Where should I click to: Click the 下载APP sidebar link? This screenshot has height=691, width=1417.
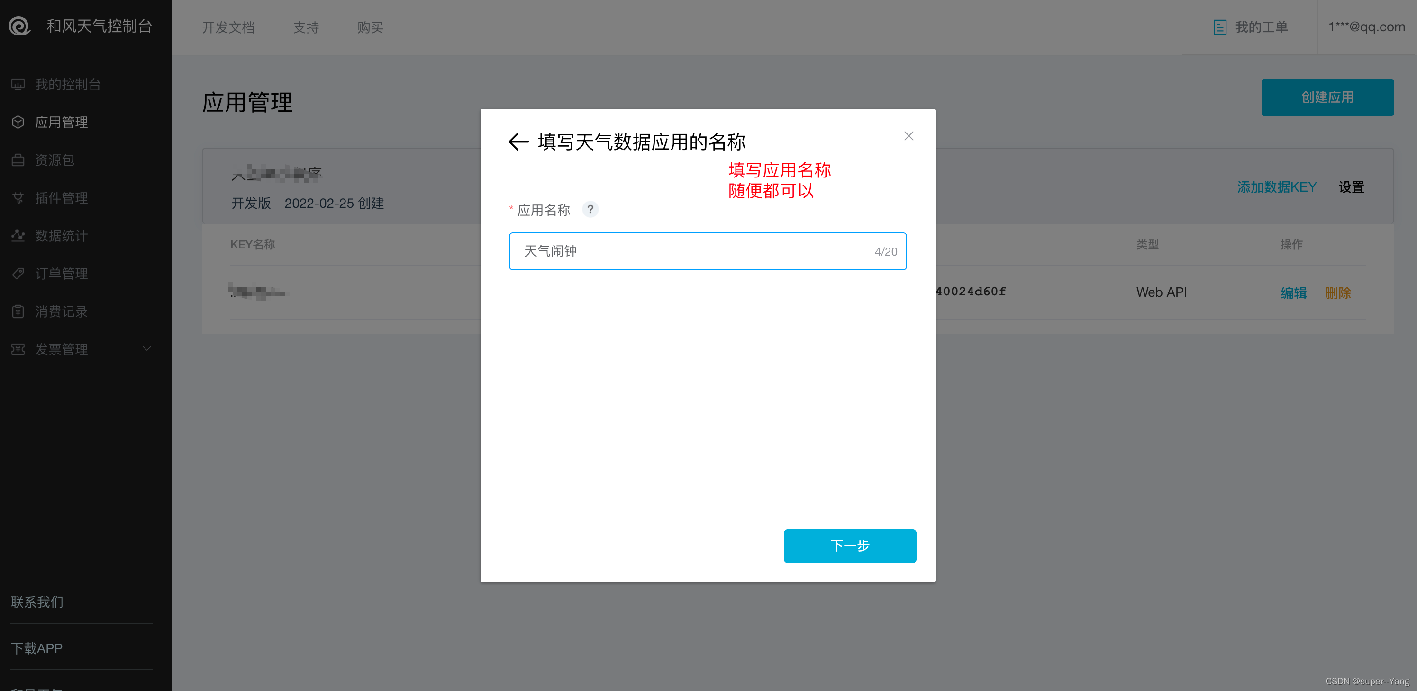click(x=37, y=648)
